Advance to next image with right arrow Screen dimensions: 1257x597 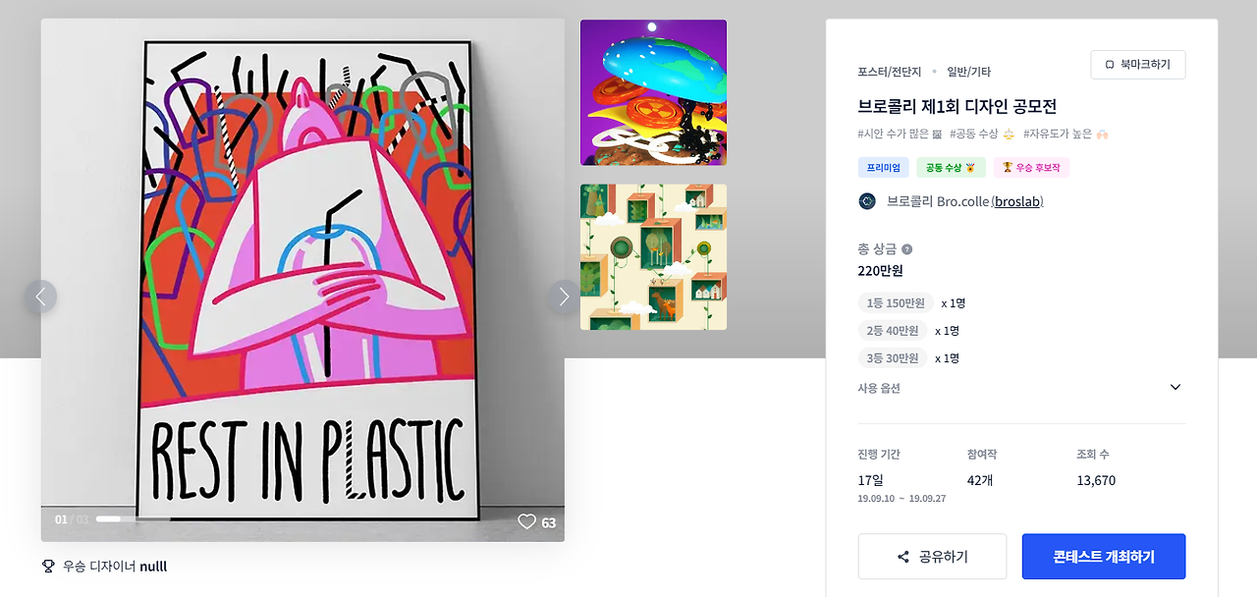564,297
